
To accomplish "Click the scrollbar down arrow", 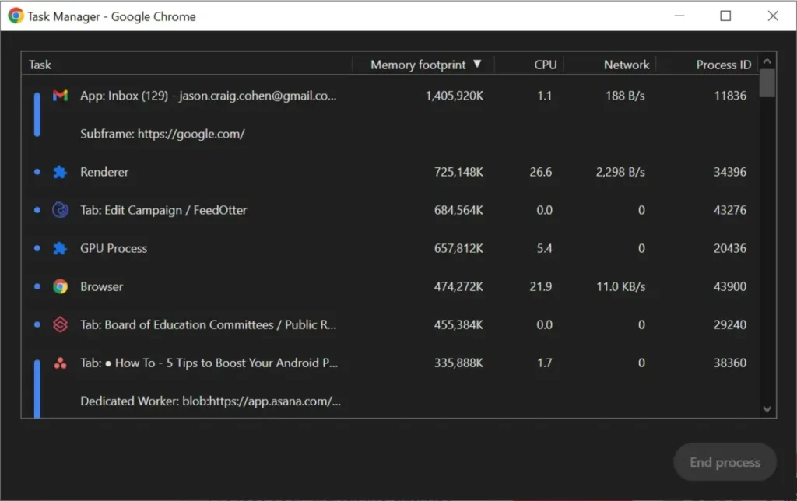I will tap(767, 409).
